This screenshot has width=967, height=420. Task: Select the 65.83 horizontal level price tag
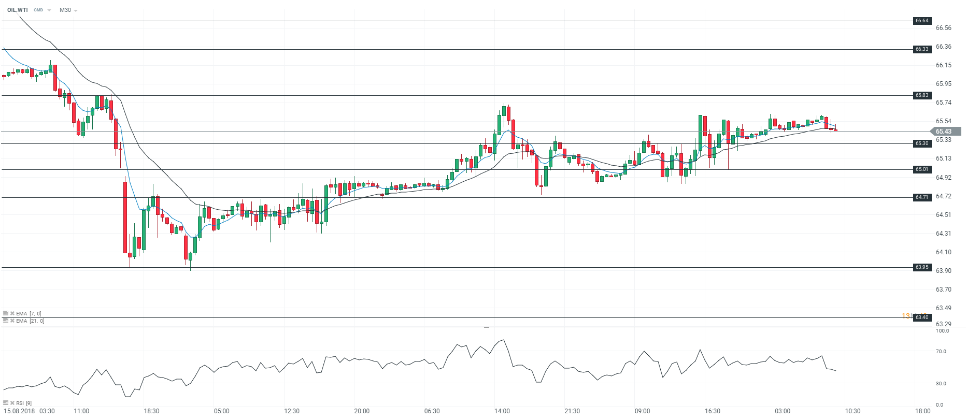point(922,95)
